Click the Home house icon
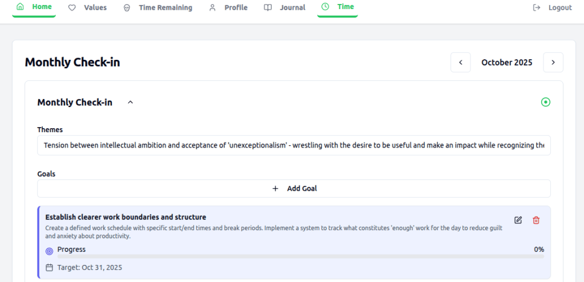584x282 pixels. [21, 7]
